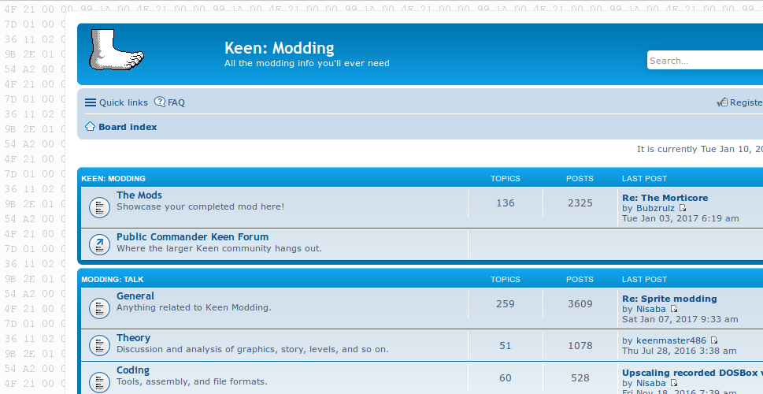Open the Re: The Morticore last post
Viewport: 763px width, 394px height.
(665, 198)
